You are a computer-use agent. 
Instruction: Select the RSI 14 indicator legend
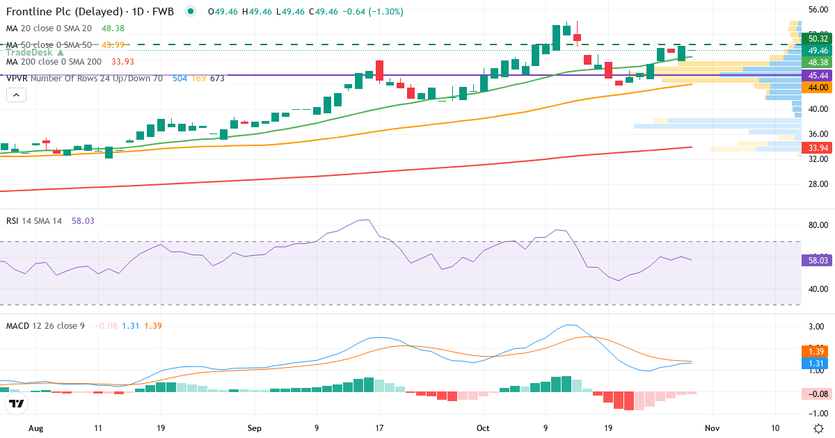(x=34, y=220)
